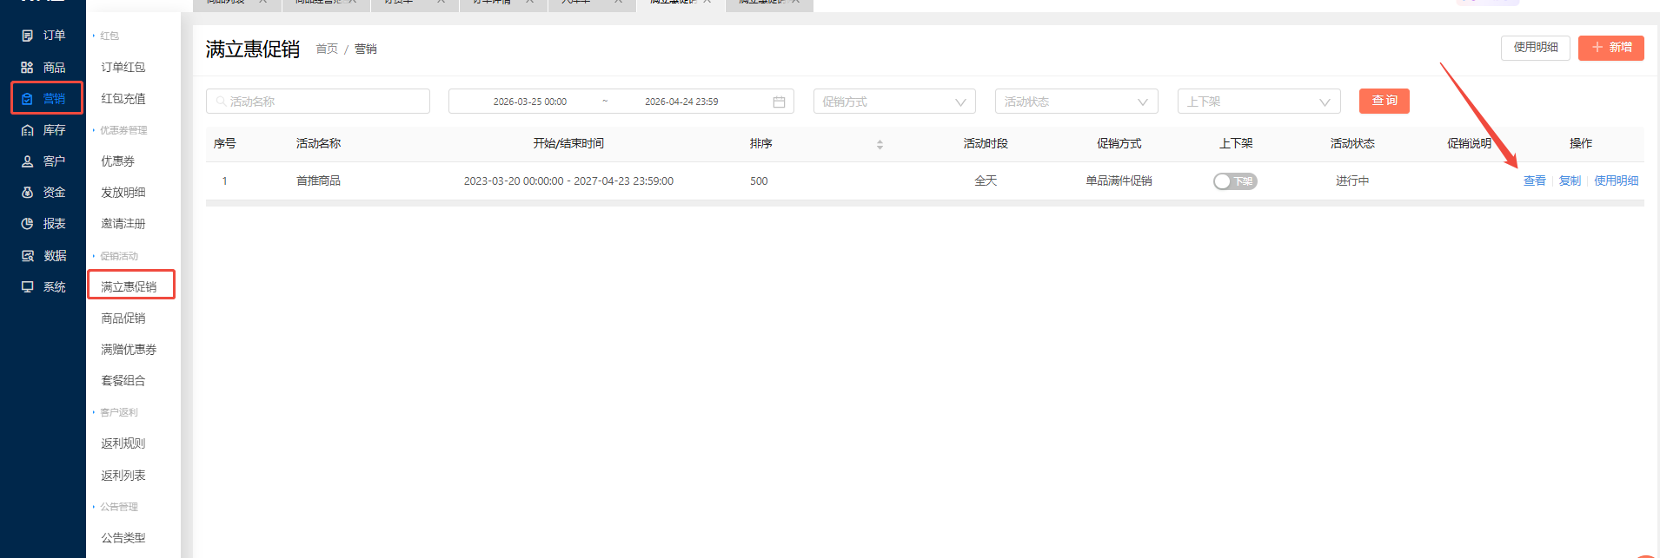
Task: Click the 开始/结束时间 column header
Action: 568,143
